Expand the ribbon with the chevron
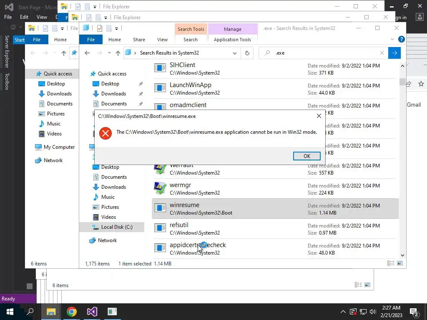Image resolution: width=427 pixels, height=320 pixels. [392, 39]
